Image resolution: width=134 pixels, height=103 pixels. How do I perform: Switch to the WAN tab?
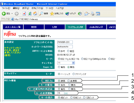[x=34, y=27]
